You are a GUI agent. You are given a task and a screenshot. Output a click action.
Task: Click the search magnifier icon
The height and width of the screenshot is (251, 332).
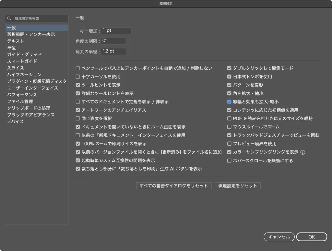tap(9, 18)
